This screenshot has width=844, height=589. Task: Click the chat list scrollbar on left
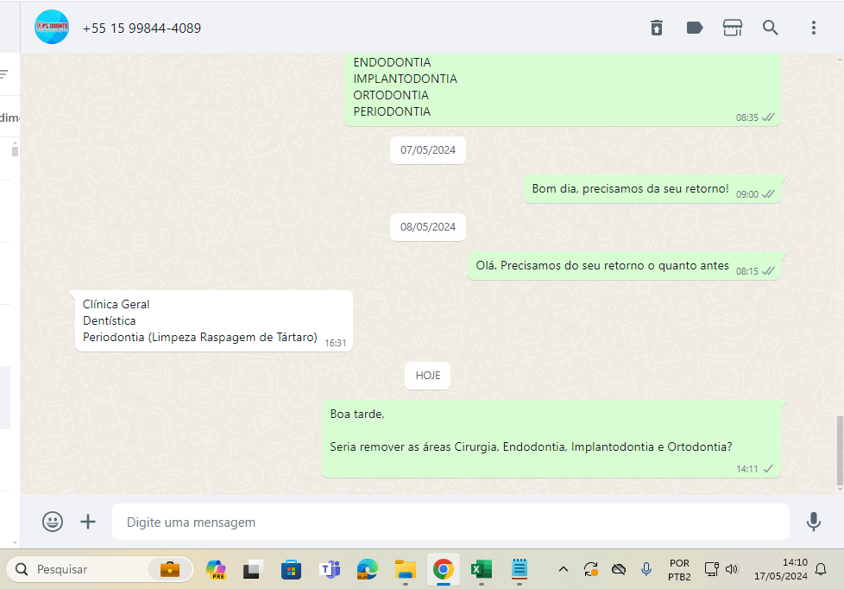[x=15, y=152]
